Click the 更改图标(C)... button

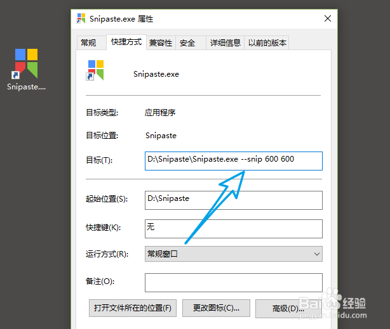pyautogui.click(x=216, y=308)
